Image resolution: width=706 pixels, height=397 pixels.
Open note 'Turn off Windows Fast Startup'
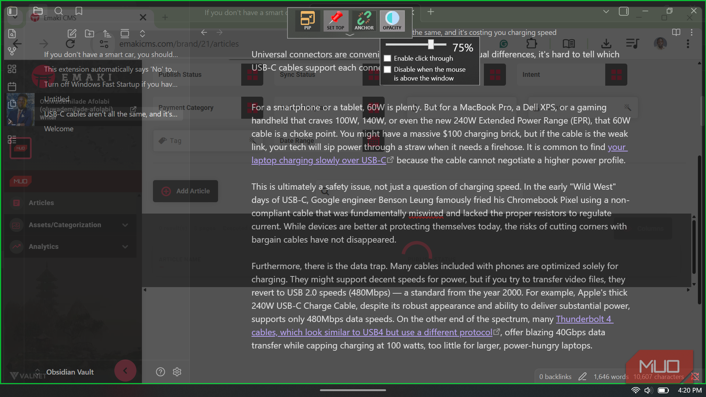coord(110,84)
